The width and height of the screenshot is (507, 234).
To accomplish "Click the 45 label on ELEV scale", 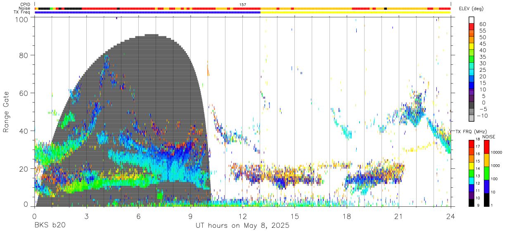I will [483, 43].
